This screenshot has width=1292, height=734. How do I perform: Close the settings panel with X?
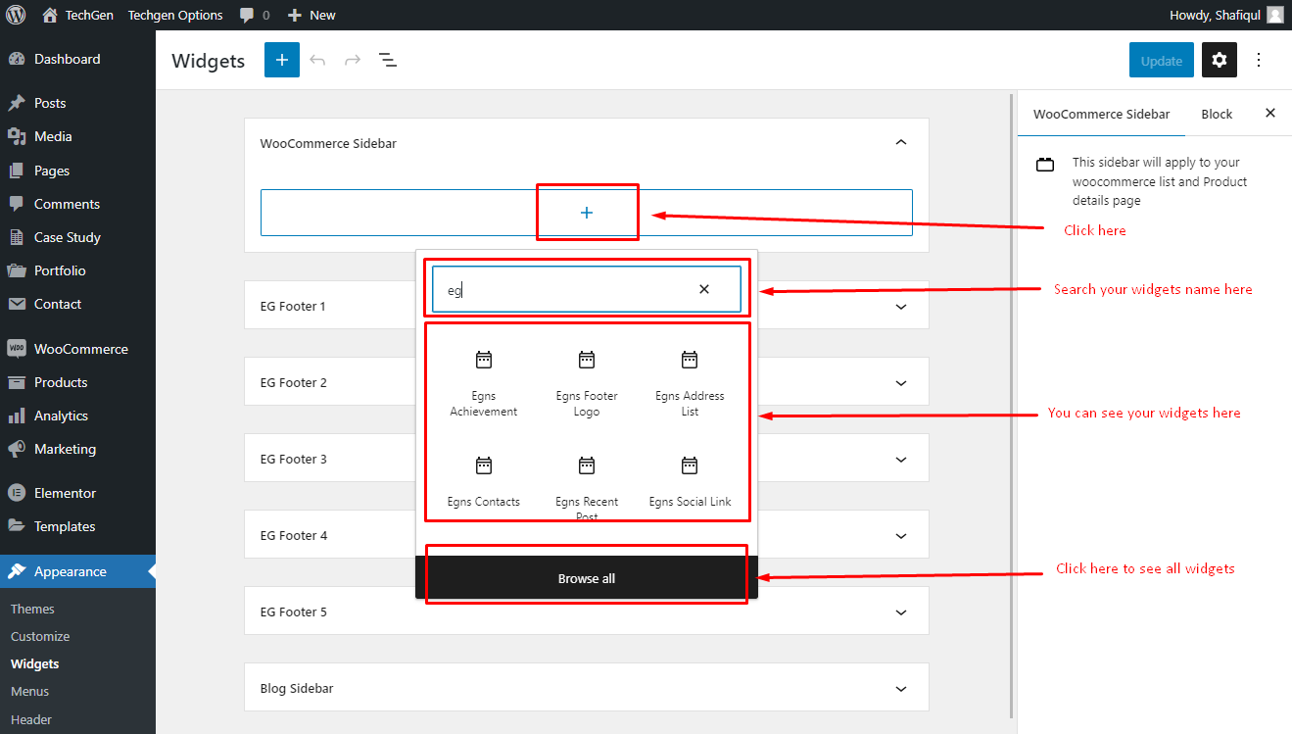[1270, 113]
